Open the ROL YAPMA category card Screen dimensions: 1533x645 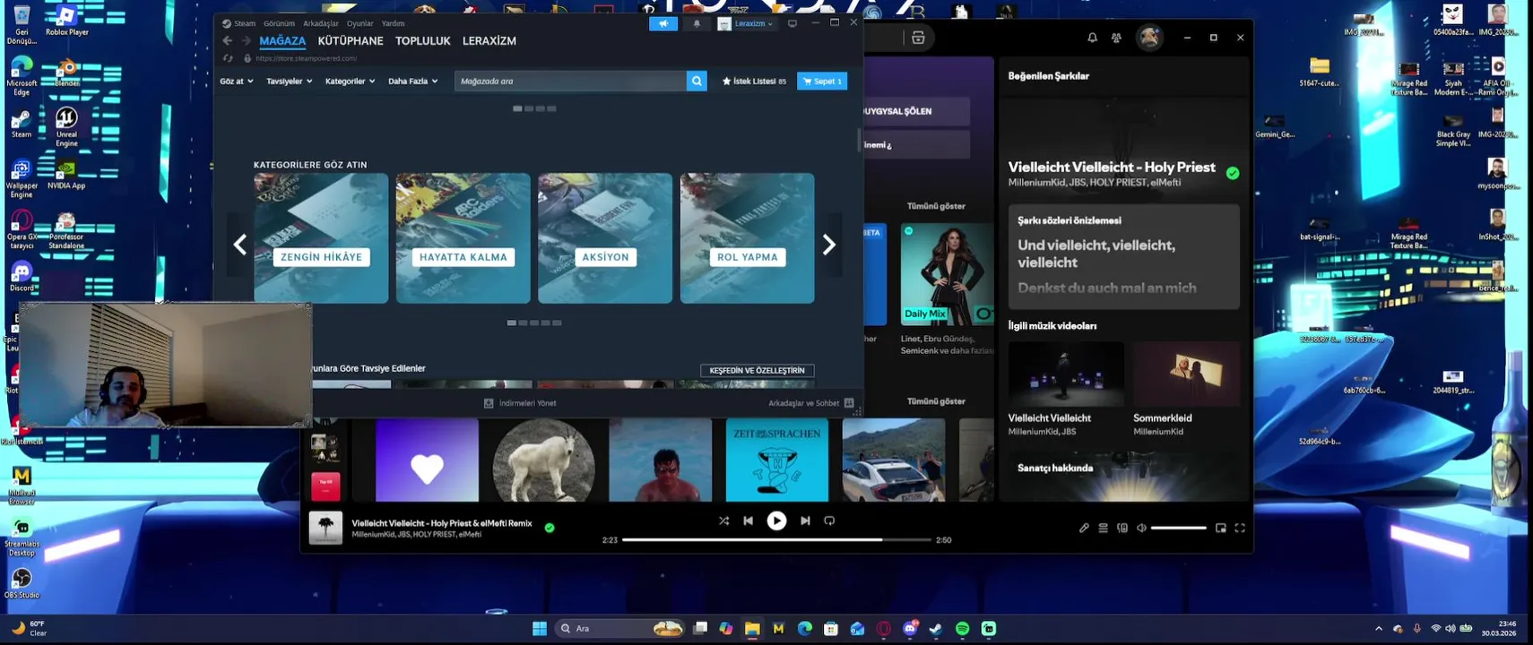tap(748, 238)
